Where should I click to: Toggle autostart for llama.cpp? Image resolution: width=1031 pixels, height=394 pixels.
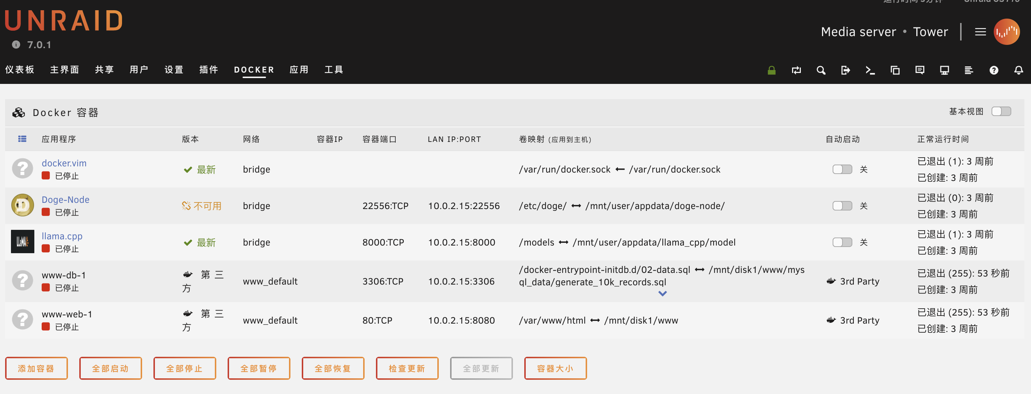click(842, 242)
